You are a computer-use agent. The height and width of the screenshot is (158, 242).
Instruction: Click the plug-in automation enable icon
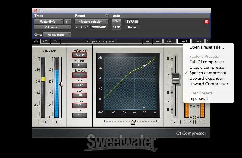117,22
